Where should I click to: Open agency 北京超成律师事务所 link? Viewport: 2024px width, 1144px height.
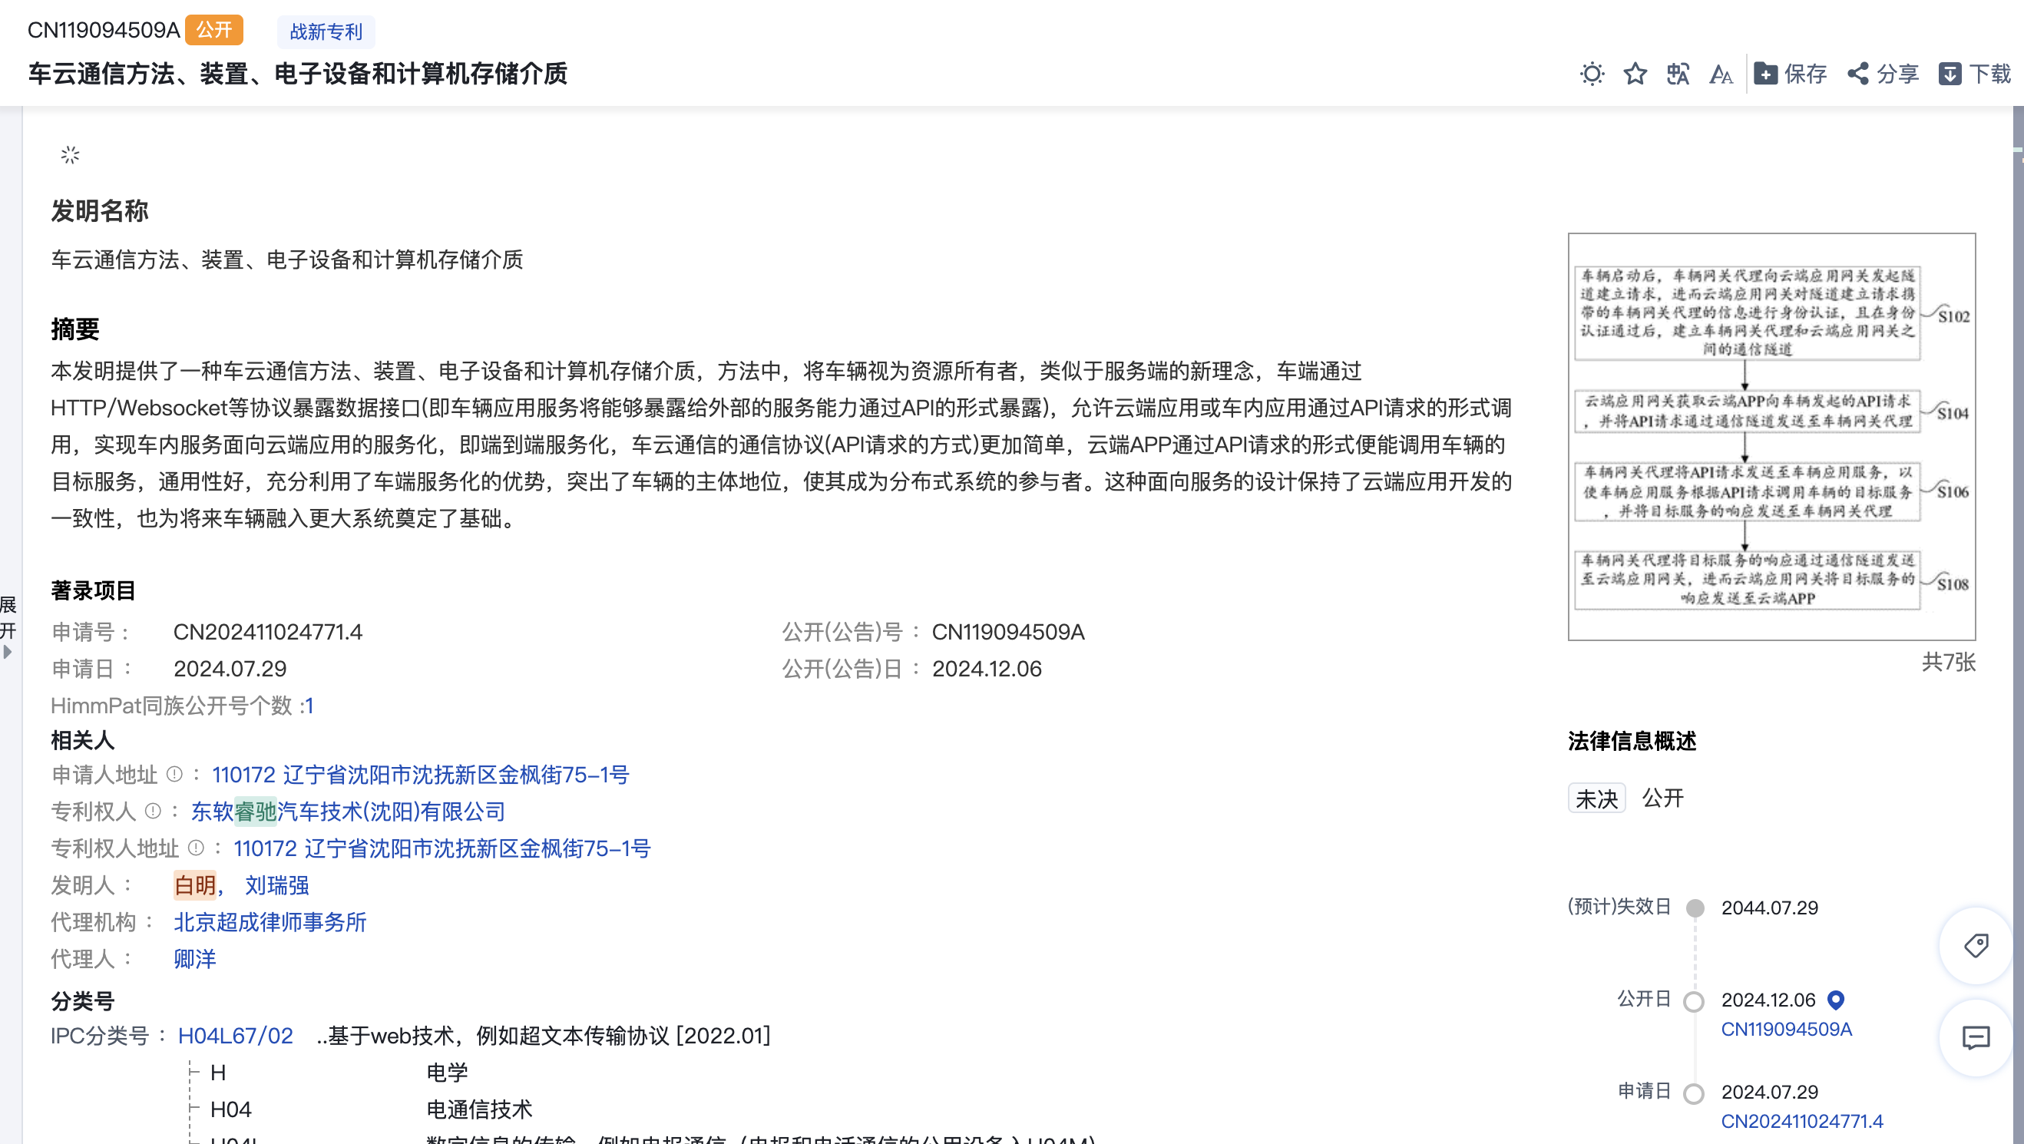[x=270, y=921]
